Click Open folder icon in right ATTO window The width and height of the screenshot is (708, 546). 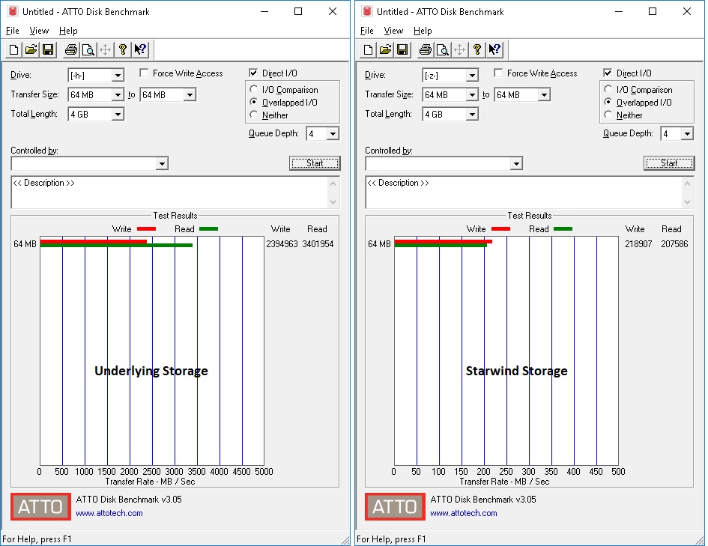click(385, 49)
